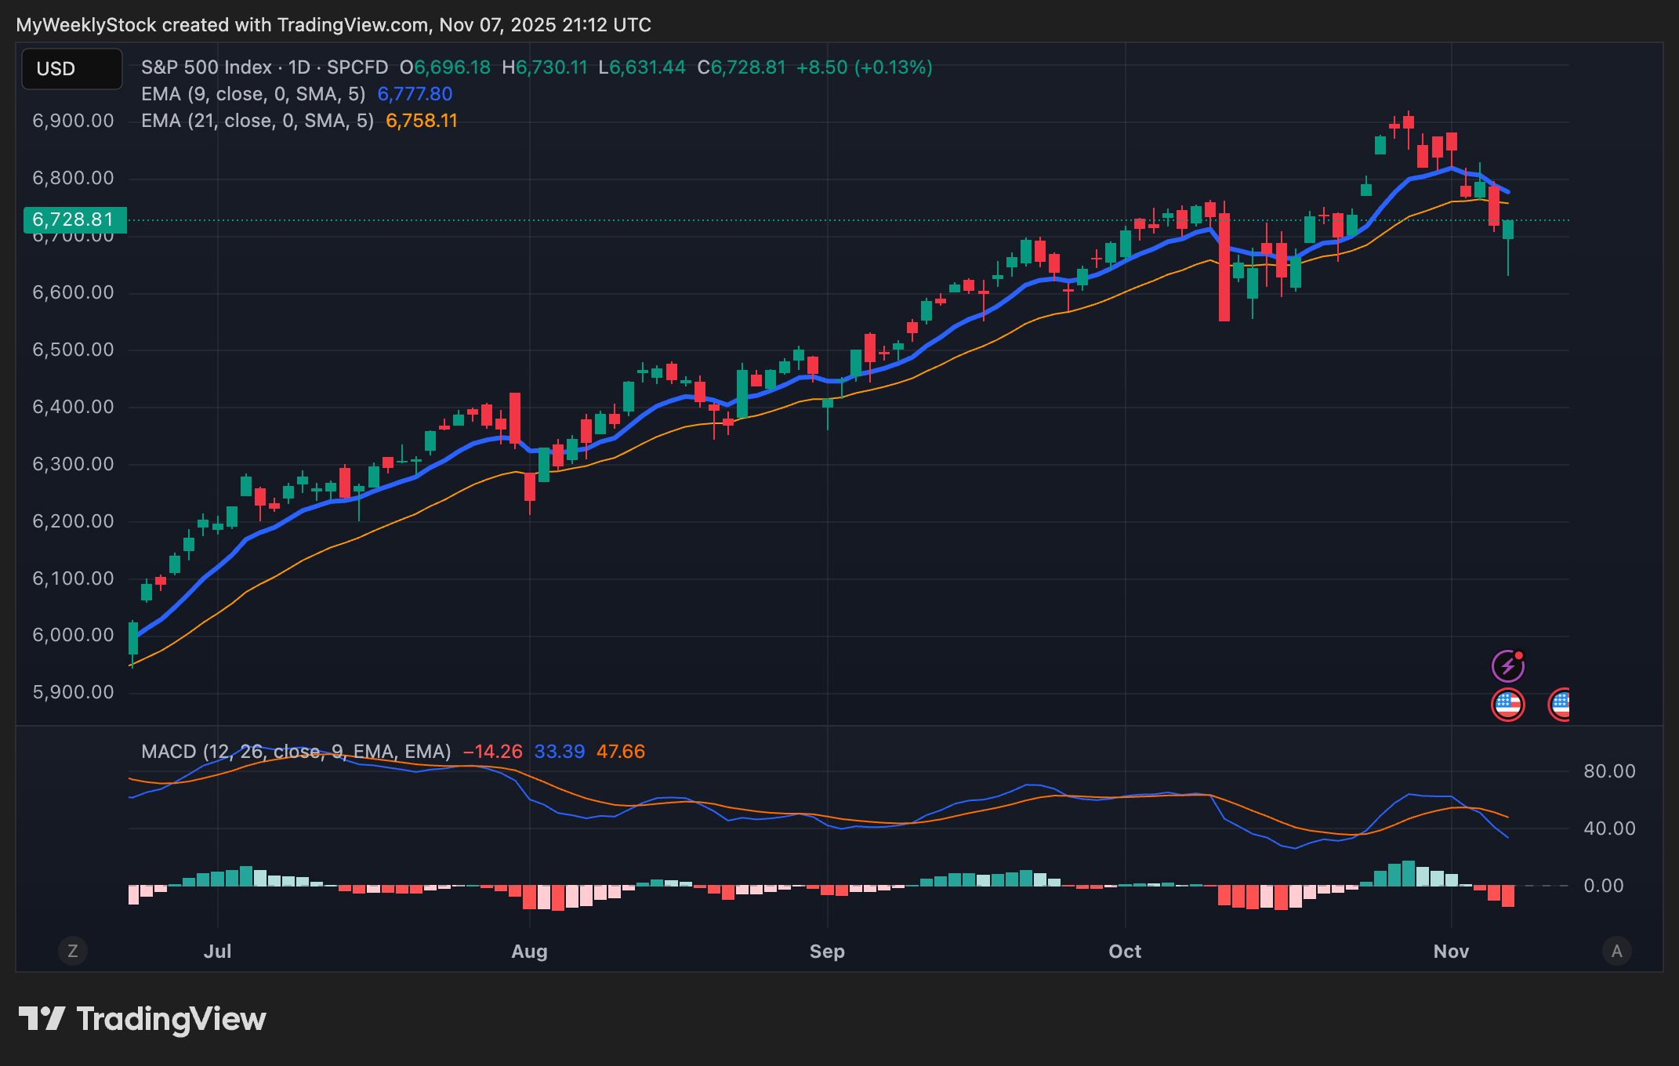Click the MACD histogram value -14.26

pos(492,752)
